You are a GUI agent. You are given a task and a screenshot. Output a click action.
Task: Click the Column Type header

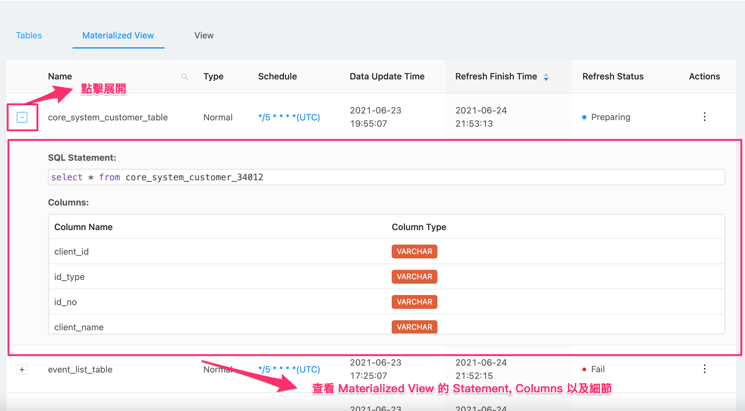tap(419, 227)
